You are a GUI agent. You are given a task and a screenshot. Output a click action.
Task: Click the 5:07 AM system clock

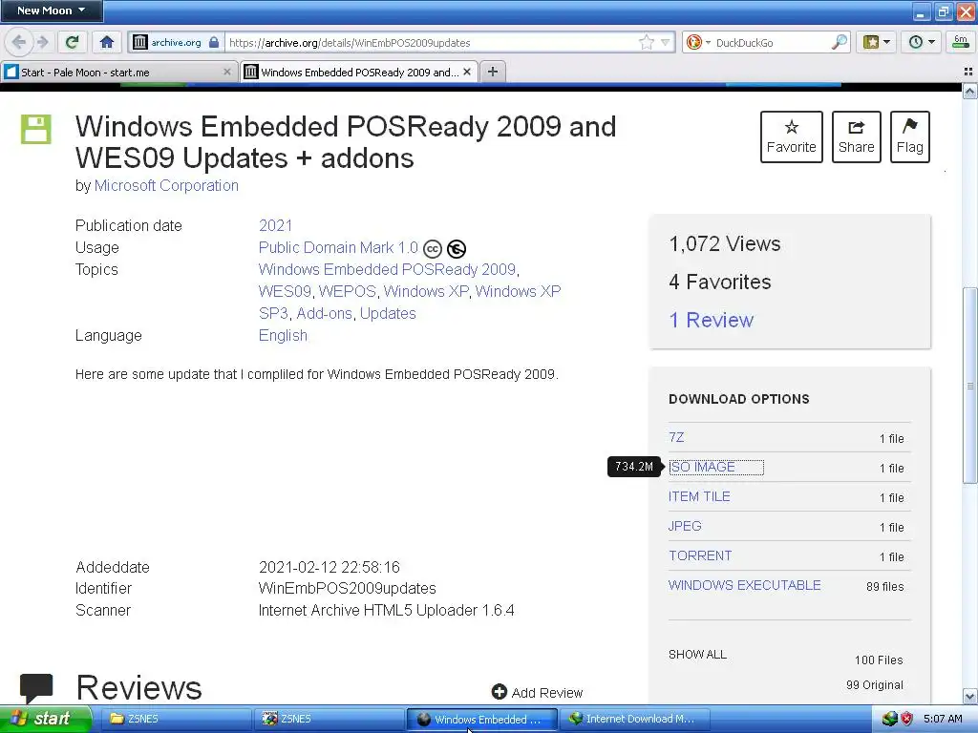pos(943,719)
